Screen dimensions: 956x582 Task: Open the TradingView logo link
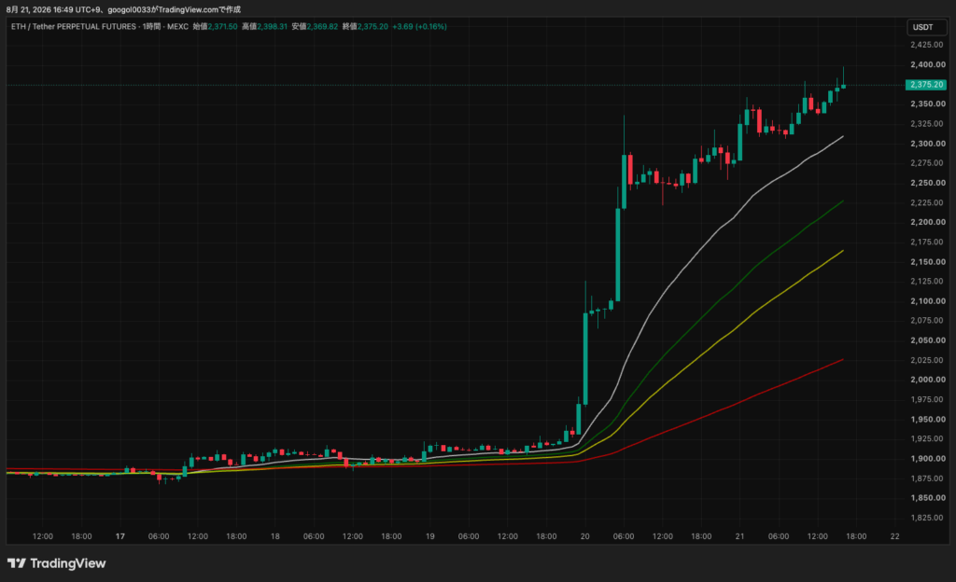57,563
